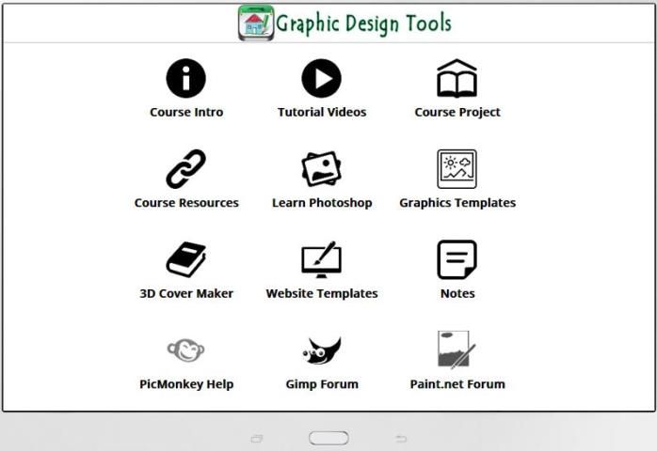Click the Tutorial Videos text label

[x=322, y=112]
